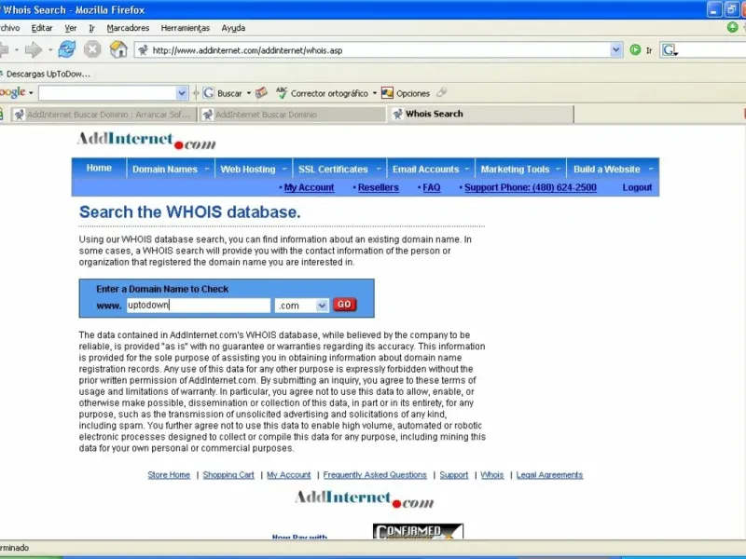Click the green plus icon in menu bar
Viewport: 746px width, 559px height.
point(733,28)
